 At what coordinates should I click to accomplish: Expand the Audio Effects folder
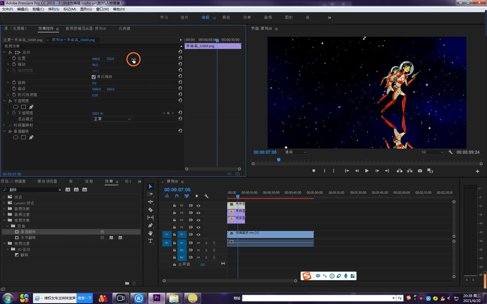[4, 208]
